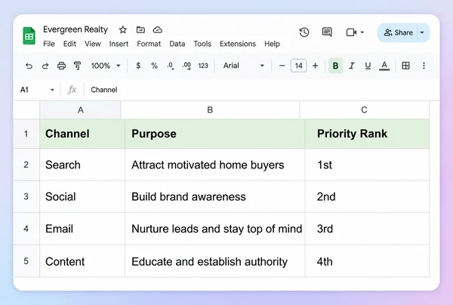This screenshot has width=453, height=305.
Task: Open the Share options dropdown arrow
Action: [422, 32]
